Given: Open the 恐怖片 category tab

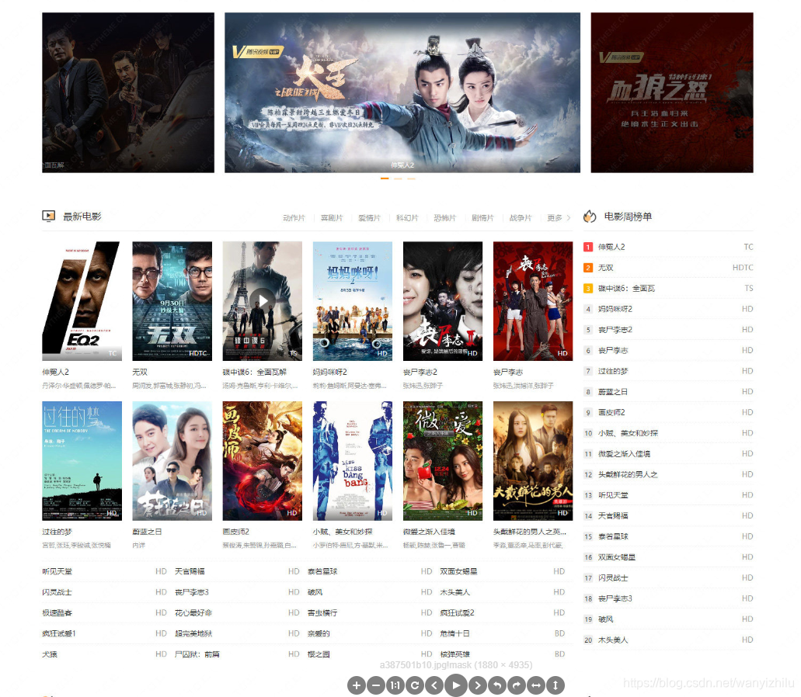Looking at the screenshot, I should click(445, 218).
